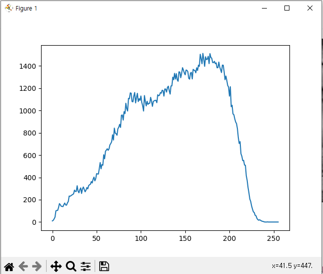Reset the plot to original view with Home icon
This screenshot has height=274, width=323.
(9, 266)
